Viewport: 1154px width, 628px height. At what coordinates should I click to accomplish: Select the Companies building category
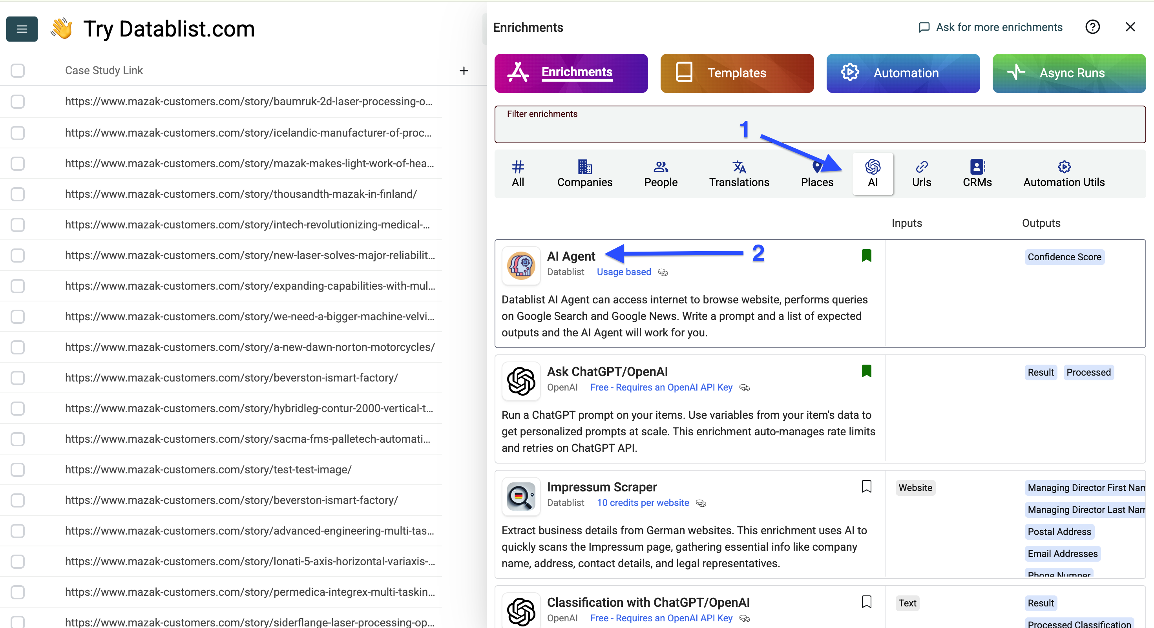coord(584,174)
